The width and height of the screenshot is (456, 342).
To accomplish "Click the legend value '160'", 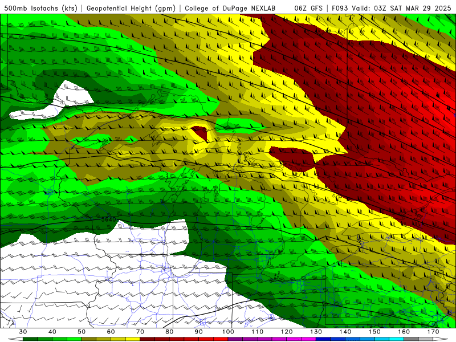I will tap(404, 332).
